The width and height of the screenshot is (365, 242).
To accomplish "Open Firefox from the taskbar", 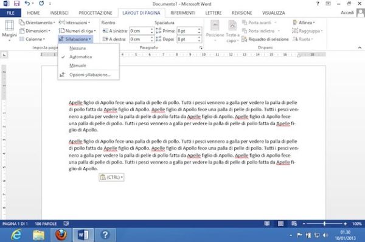I will coord(61,235).
